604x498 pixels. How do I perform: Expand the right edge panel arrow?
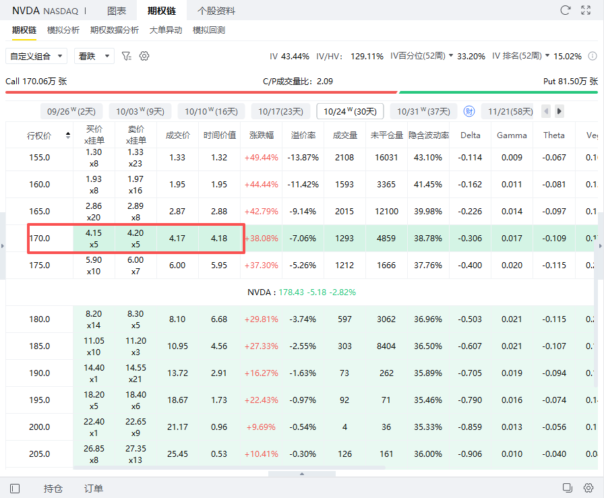[x=601, y=246]
